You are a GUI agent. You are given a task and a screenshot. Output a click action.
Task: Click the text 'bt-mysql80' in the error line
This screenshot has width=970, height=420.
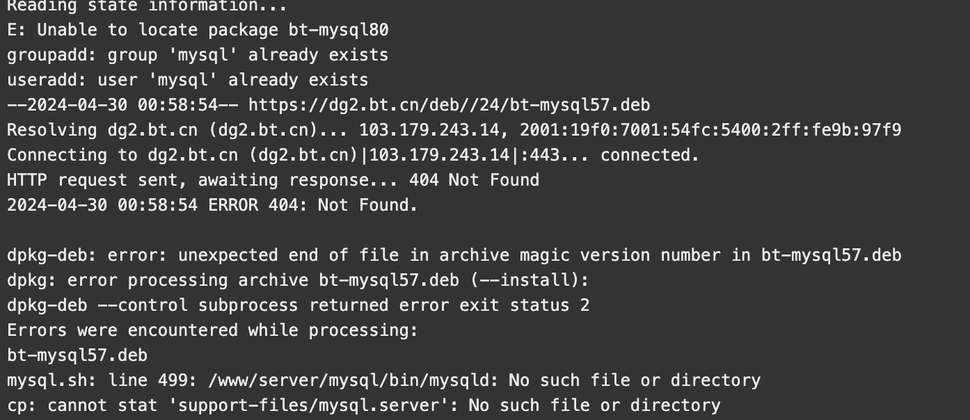pyautogui.click(x=339, y=30)
